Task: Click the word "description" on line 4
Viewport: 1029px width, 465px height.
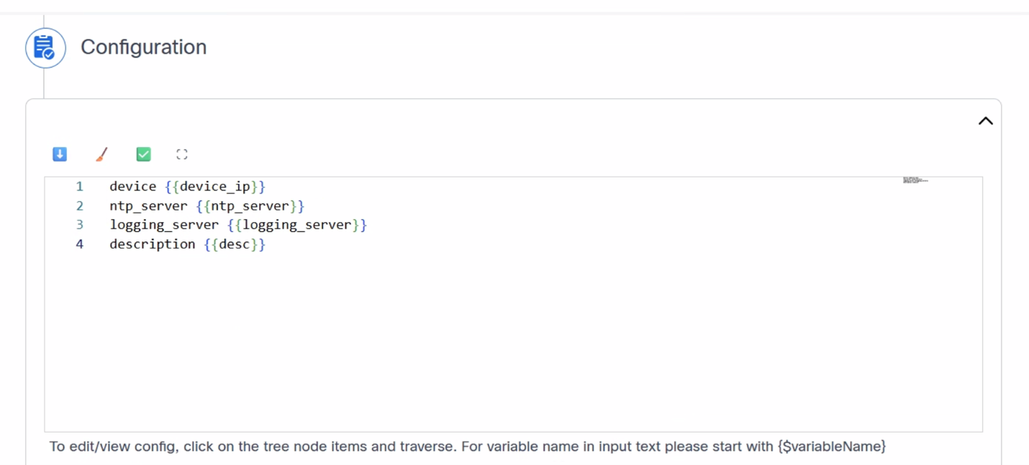Action: 152,244
